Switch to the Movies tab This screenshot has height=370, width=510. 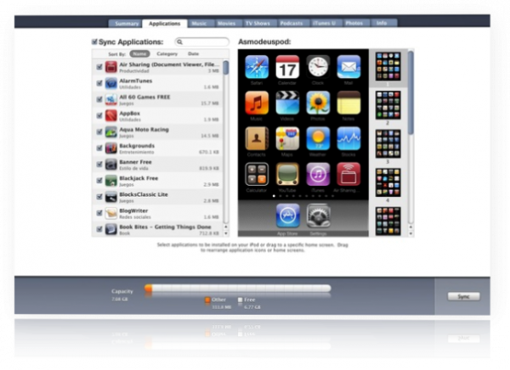[x=226, y=24]
